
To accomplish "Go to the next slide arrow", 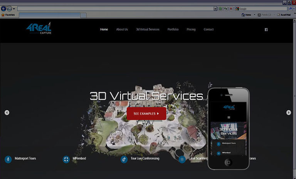I will coord(289,113).
